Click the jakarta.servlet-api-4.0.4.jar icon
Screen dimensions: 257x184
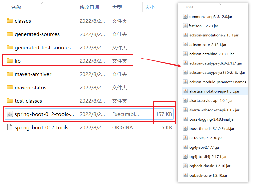(x=185, y=100)
